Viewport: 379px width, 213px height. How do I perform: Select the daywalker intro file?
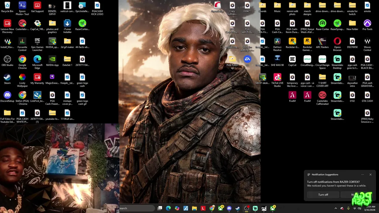point(352,80)
